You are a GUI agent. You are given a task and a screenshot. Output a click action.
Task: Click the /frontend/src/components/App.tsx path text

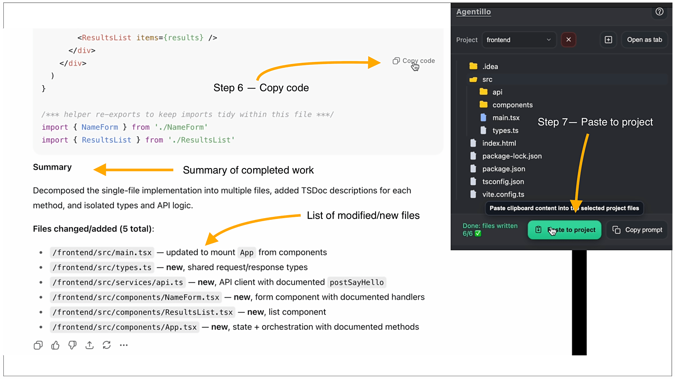pos(124,327)
